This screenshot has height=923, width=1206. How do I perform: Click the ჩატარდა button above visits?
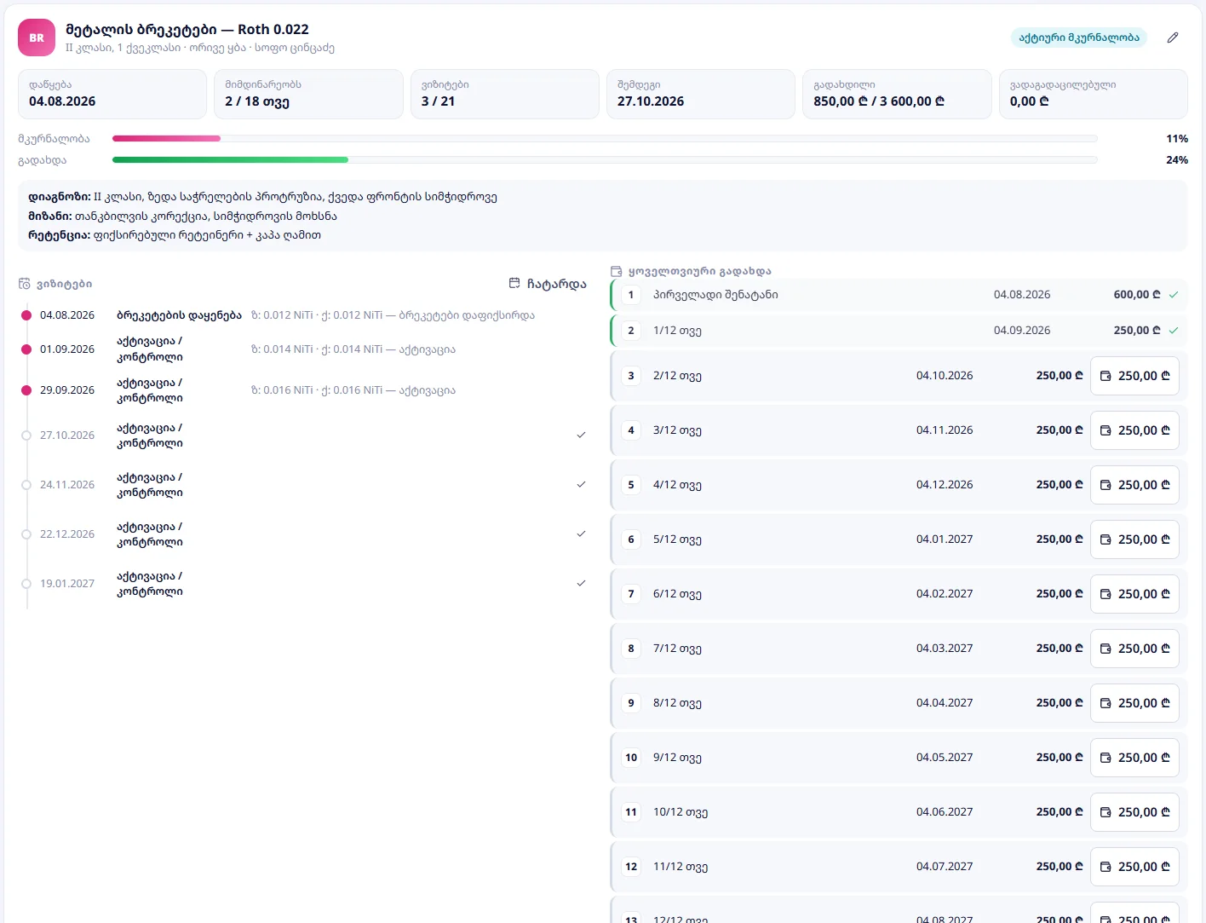(x=548, y=284)
